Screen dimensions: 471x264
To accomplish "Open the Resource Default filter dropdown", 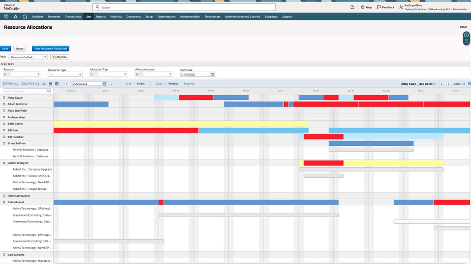I will (x=45, y=57).
